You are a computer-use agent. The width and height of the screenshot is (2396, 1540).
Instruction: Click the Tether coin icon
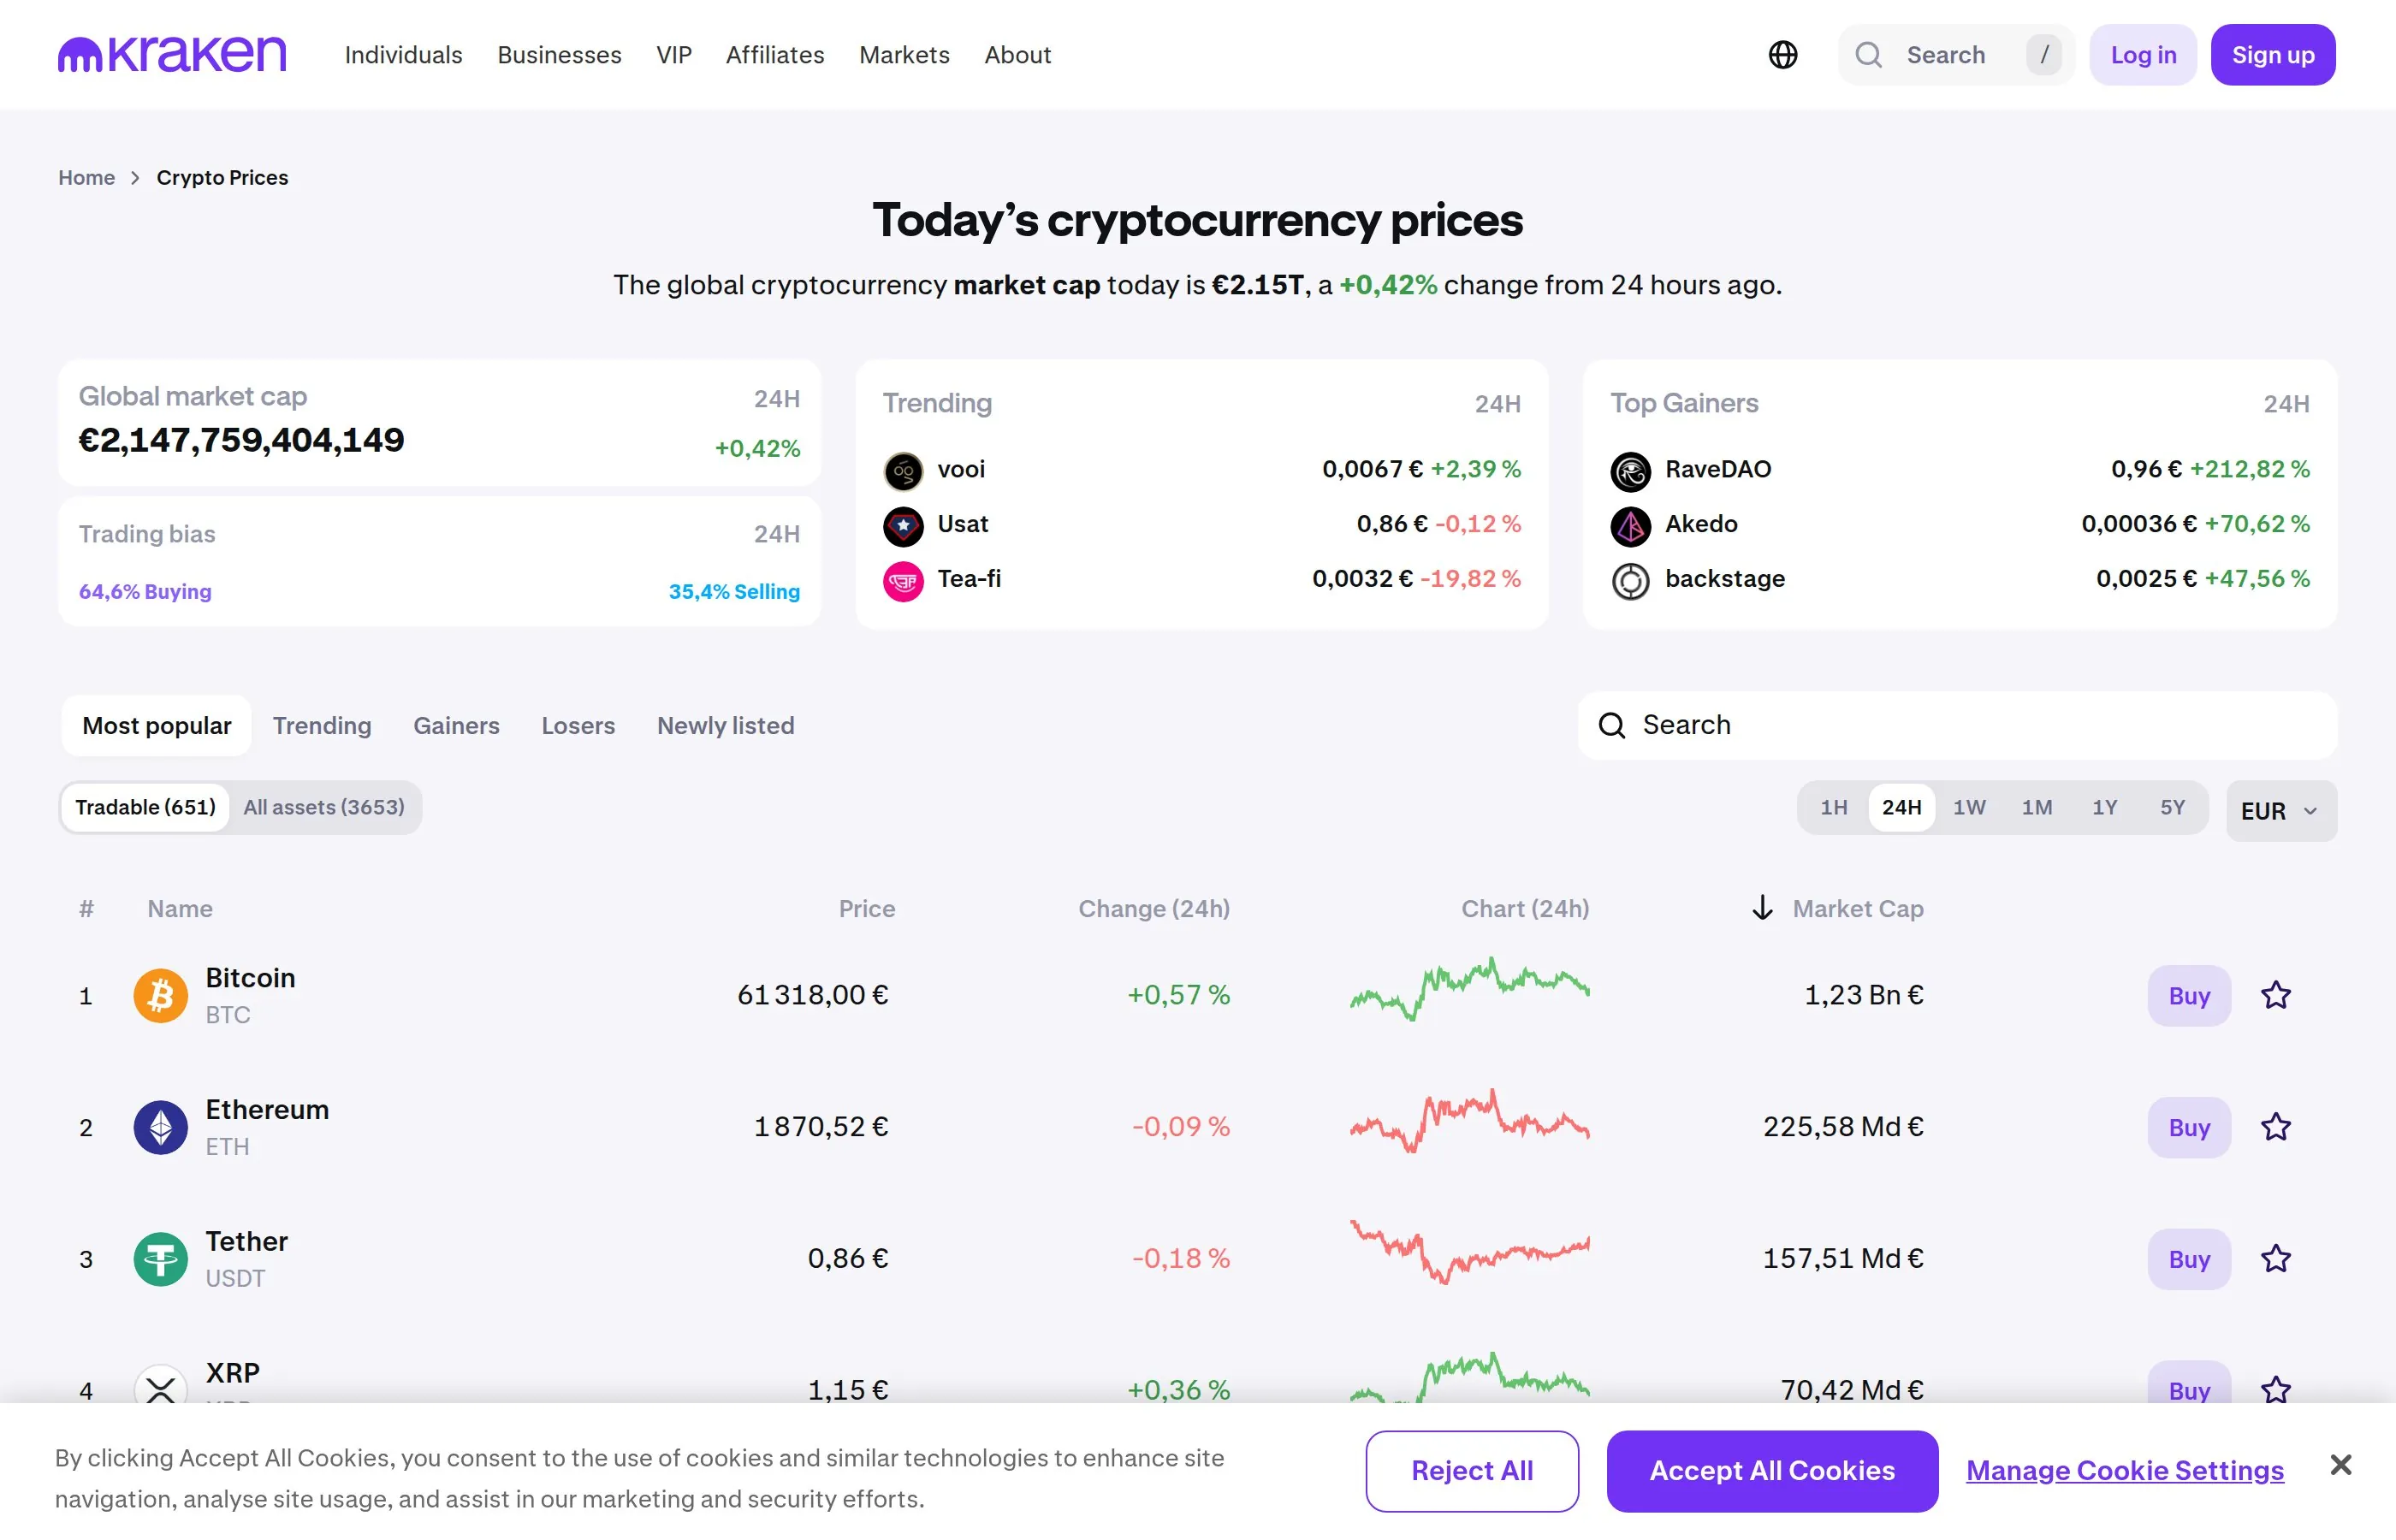(x=160, y=1259)
